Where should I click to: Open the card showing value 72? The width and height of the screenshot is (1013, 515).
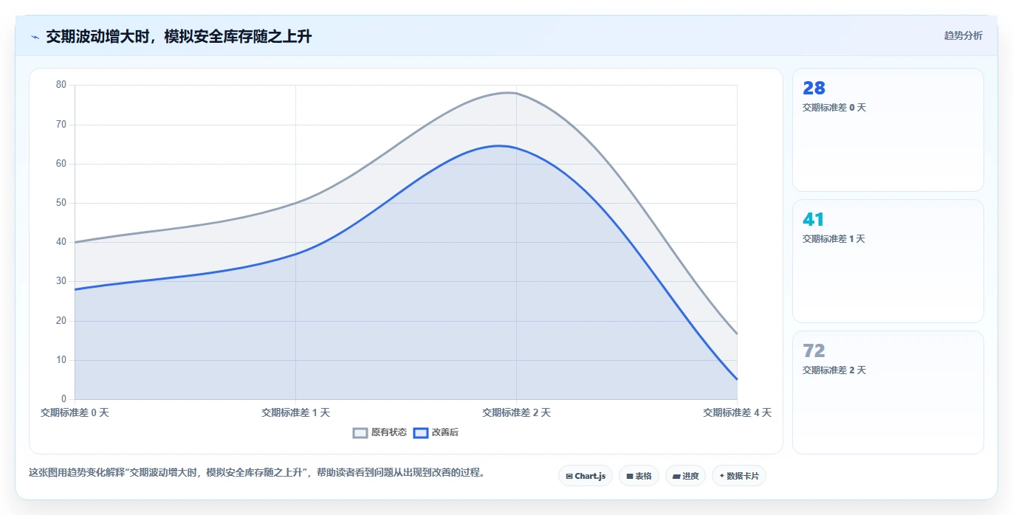887,393
